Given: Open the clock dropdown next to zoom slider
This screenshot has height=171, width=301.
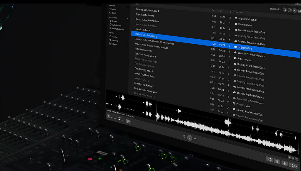Looking at the screenshot, I should pyautogui.click(x=128, y=121).
